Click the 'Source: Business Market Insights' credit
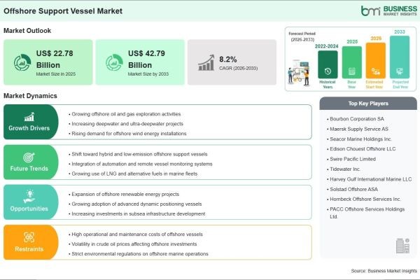This screenshot has width=420, height=280. [x=384, y=271]
